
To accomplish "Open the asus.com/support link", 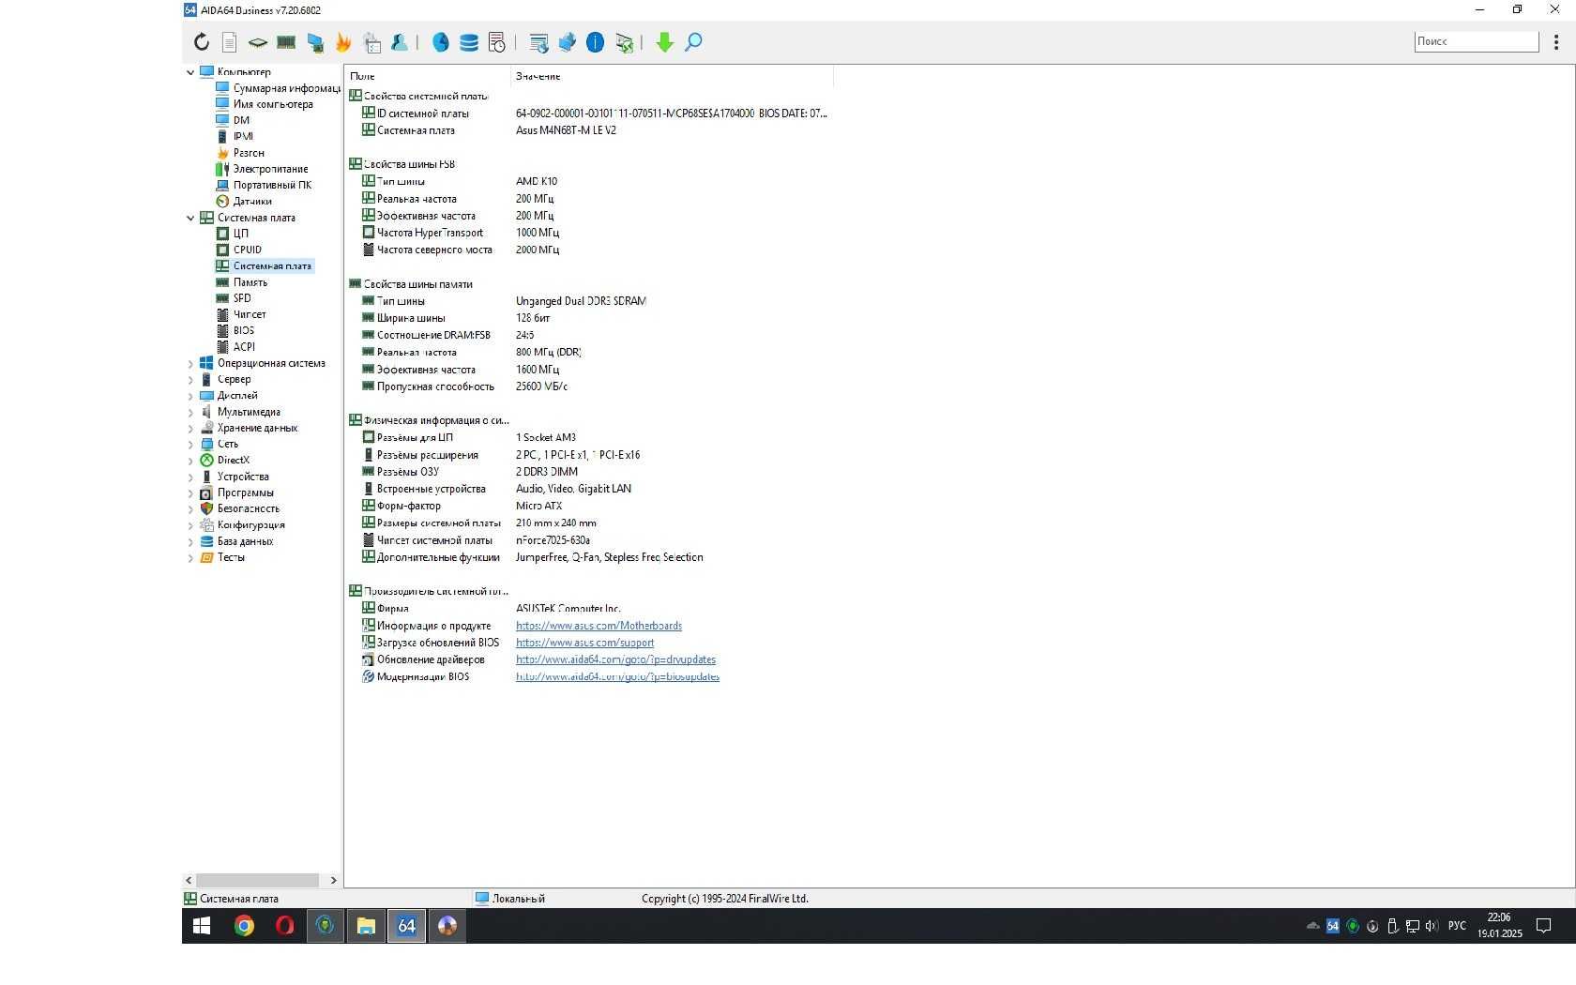I will pyautogui.click(x=584, y=643).
